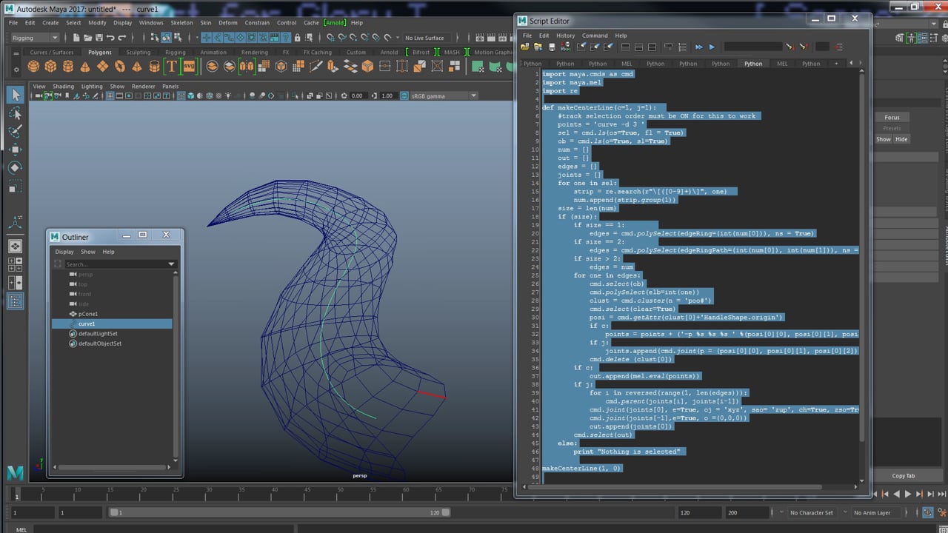
Task: Click the Focus button in right panel
Action: pos(892,118)
